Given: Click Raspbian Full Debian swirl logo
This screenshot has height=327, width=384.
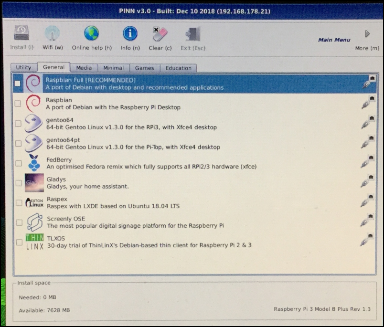Looking at the screenshot, I should [x=33, y=84].
